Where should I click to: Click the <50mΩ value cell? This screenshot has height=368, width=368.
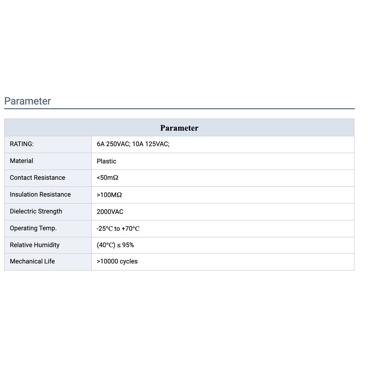coord(107,178)
